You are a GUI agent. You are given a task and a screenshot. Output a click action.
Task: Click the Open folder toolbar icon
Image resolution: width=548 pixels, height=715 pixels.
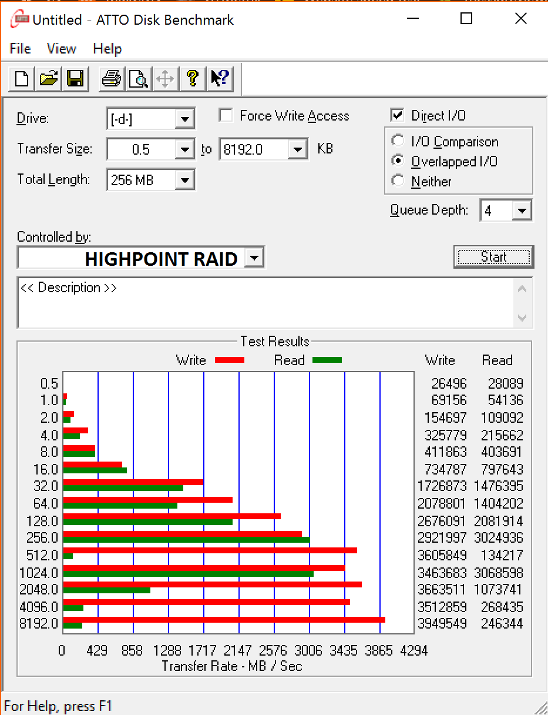[49, 78]
